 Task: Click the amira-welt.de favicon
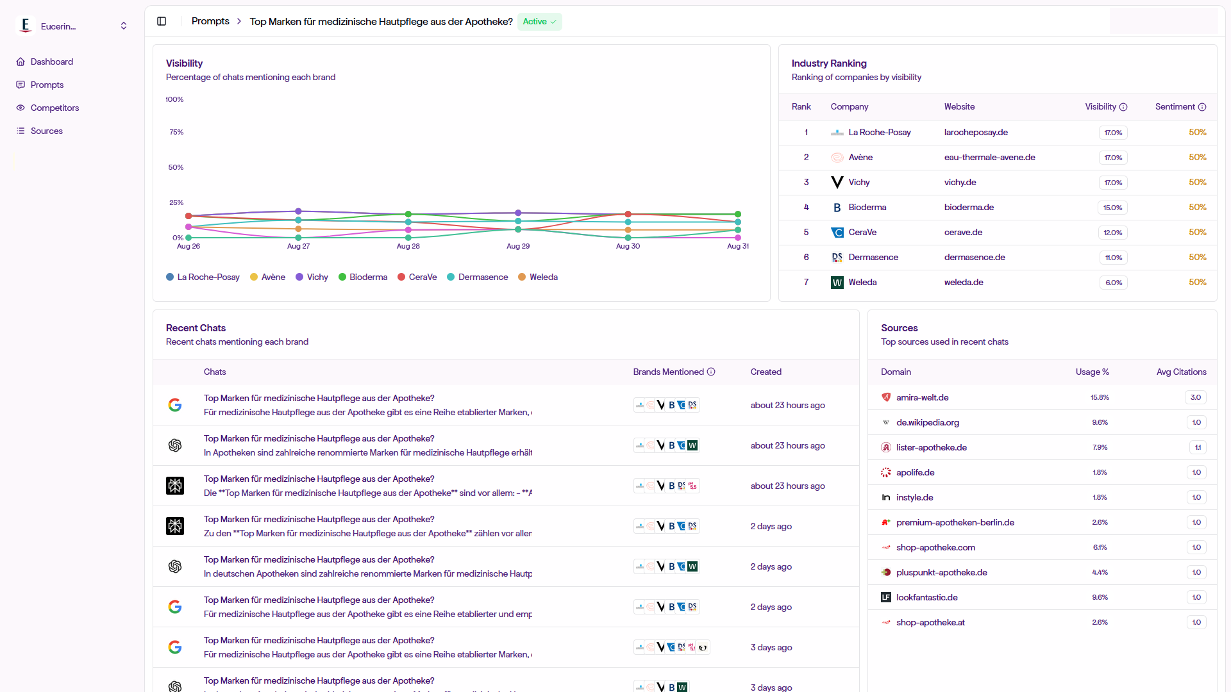[886, 397]
